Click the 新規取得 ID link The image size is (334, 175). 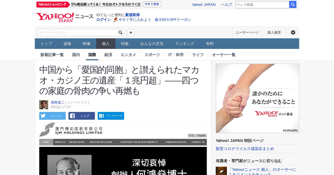[x=132, y=15]
